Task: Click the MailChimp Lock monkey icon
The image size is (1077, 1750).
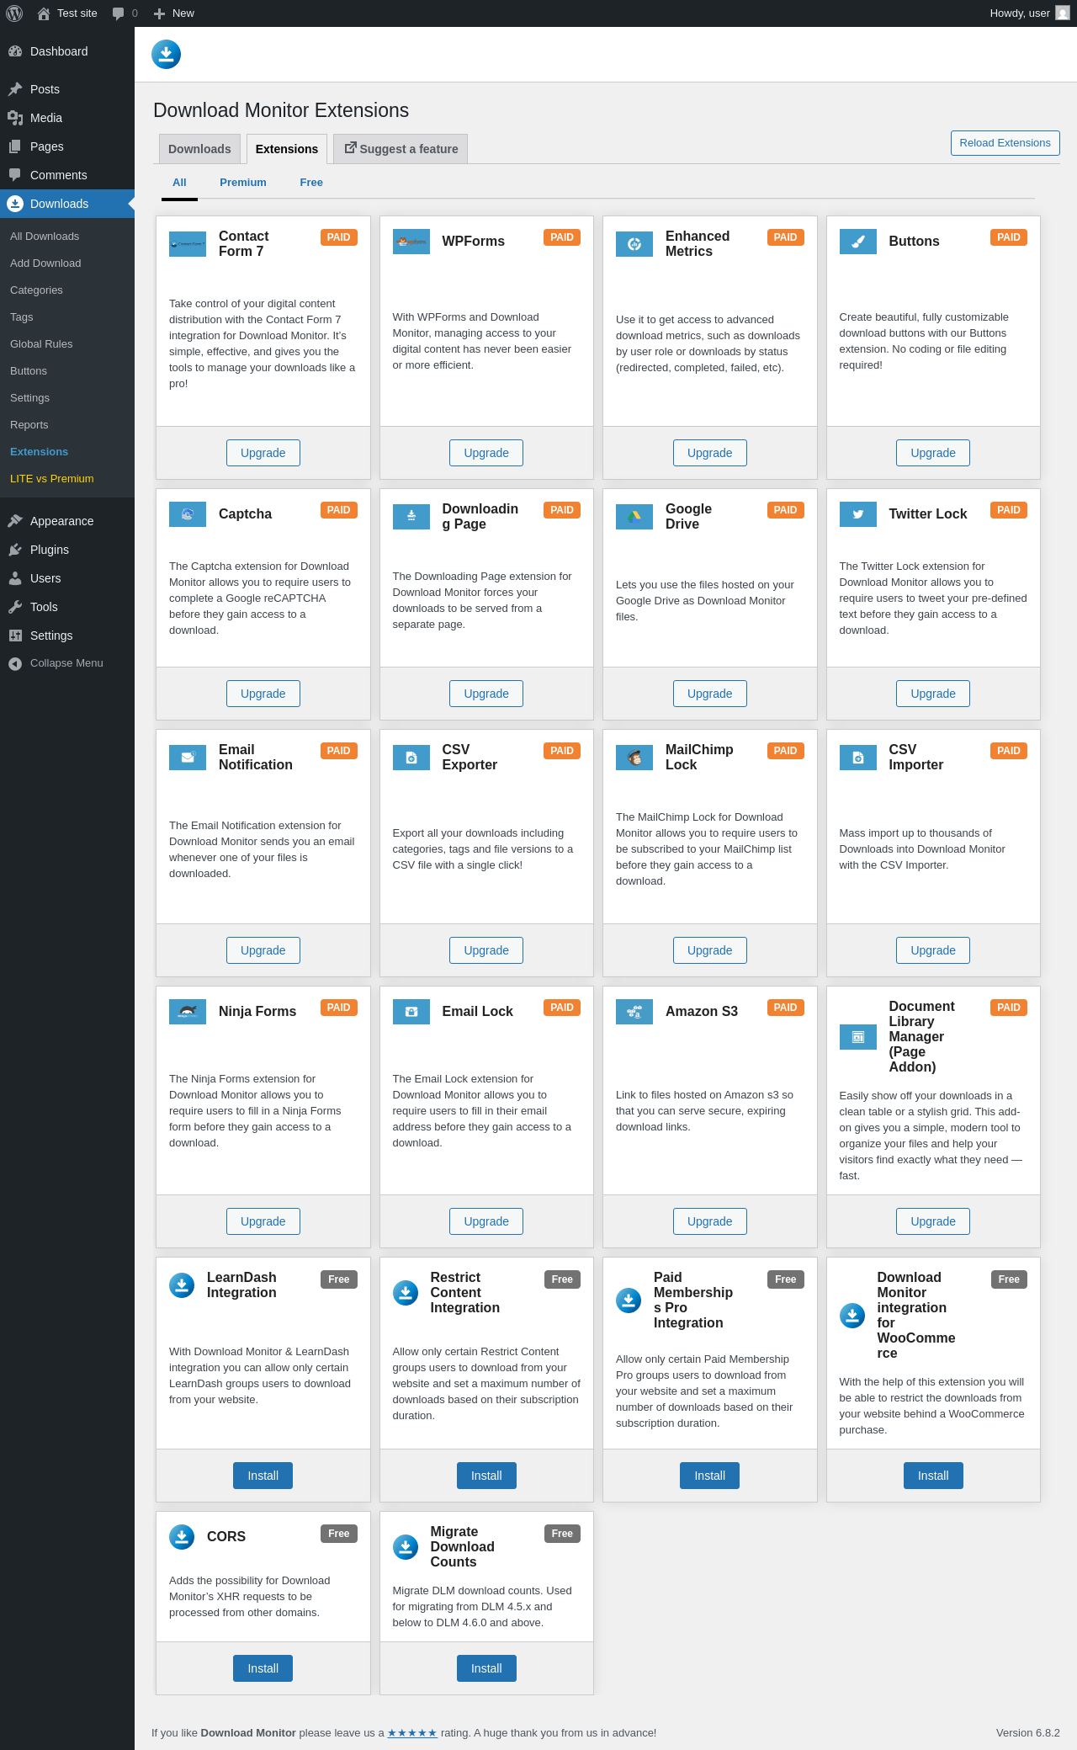Action: [x=634, y=758]
